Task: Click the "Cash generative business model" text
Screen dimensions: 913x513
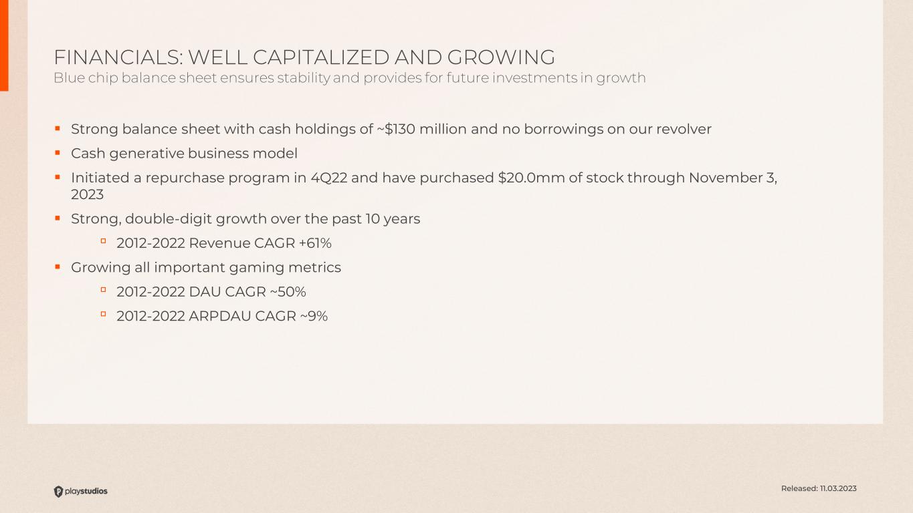Action: click(x=184, y=154)
